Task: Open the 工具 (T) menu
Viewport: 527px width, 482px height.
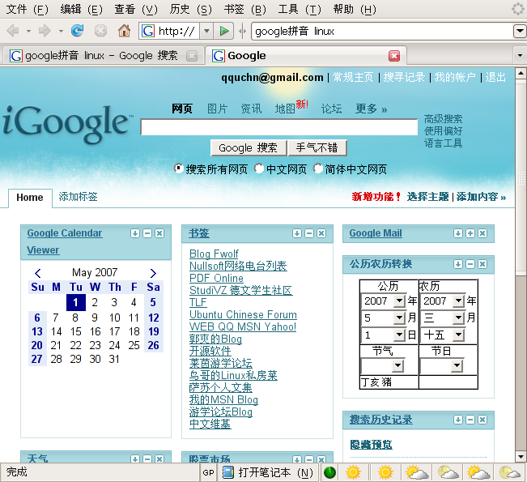Action: click(300, 9)
